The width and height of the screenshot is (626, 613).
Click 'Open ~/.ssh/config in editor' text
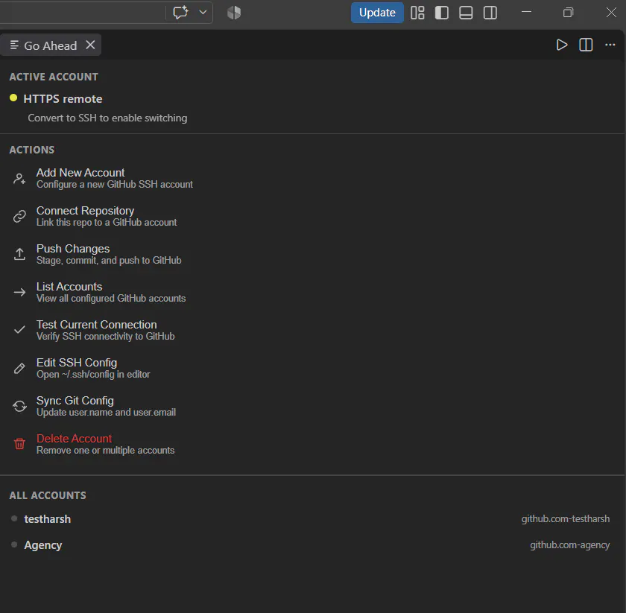[x=93, y=375]
